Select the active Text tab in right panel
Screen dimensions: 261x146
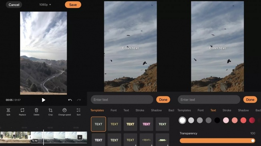tap(213, 110)
